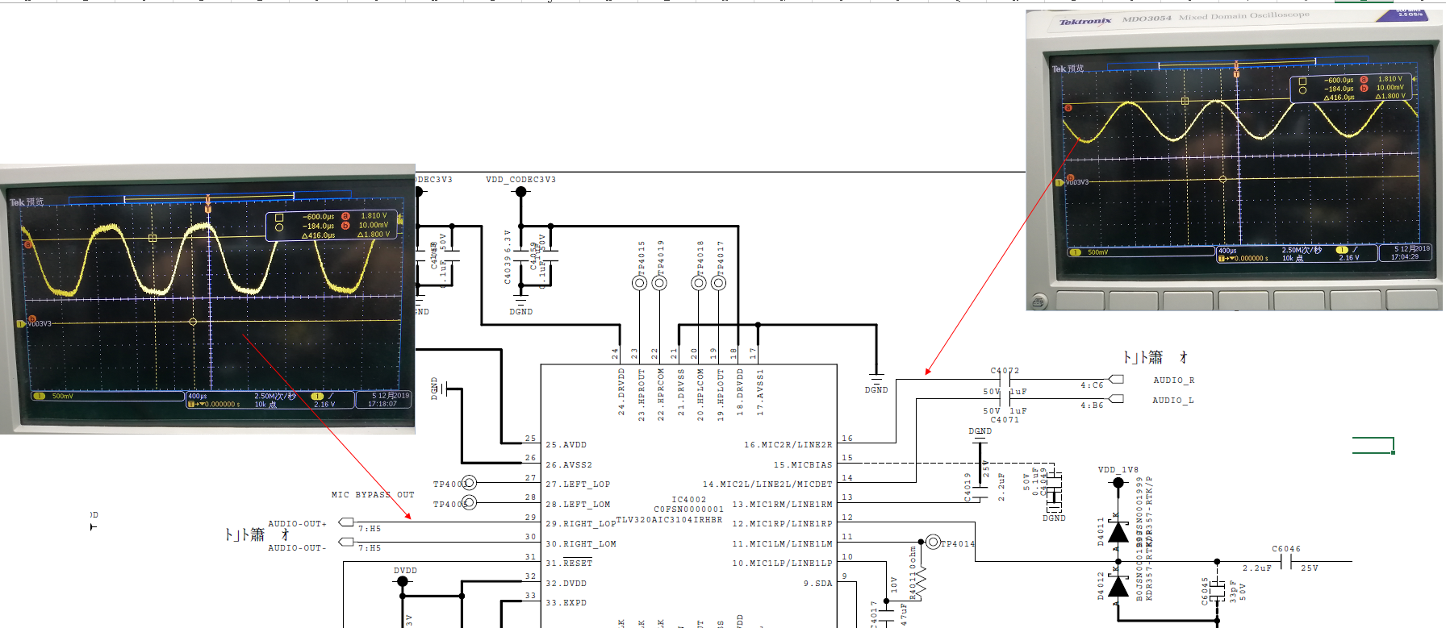Select the R4011 resistor zigzag symbol
Screen dimensions: 1446x628
pos(920,582)
